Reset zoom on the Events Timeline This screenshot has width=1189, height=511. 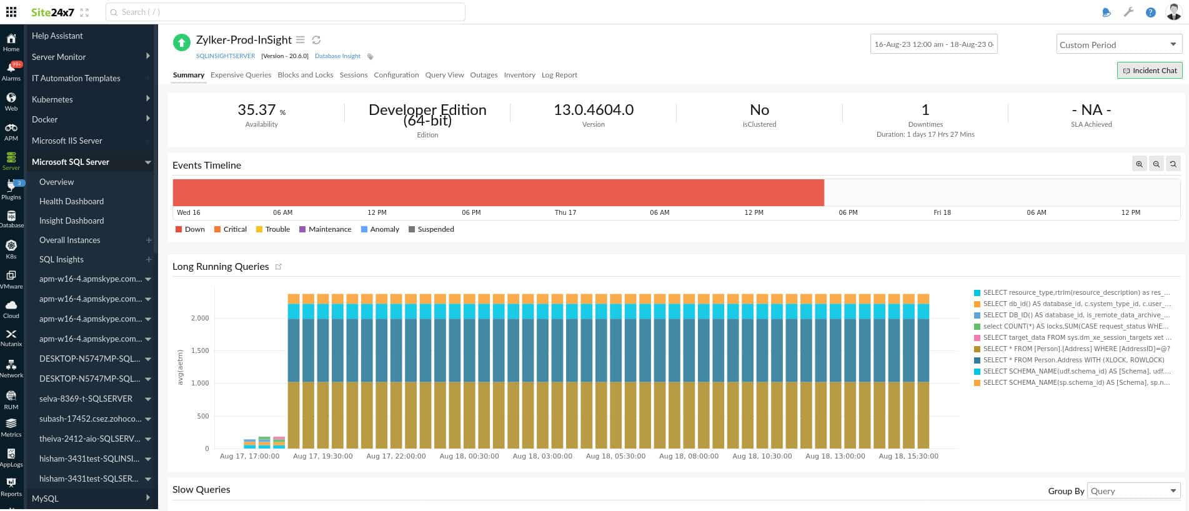[1173, 164]
